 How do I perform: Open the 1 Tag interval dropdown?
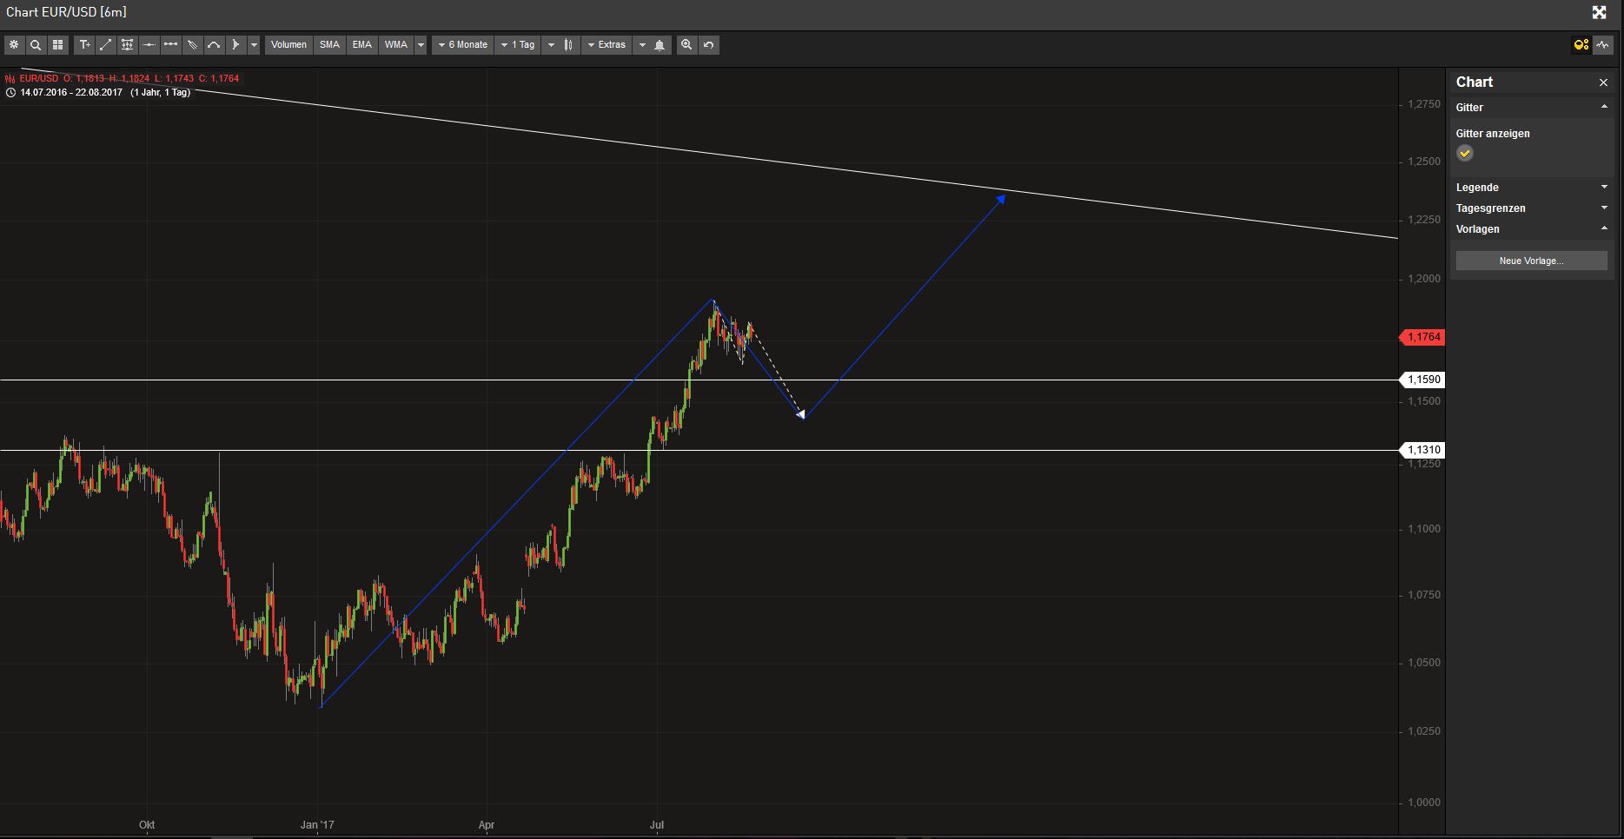pyautogui.click(x=518, y=45)
